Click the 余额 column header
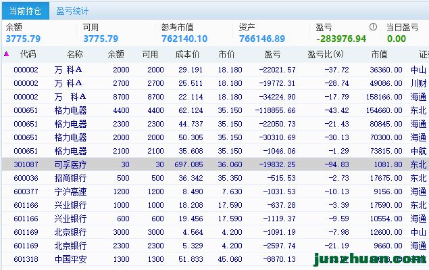The image size is (429, 270). point(116,54)
